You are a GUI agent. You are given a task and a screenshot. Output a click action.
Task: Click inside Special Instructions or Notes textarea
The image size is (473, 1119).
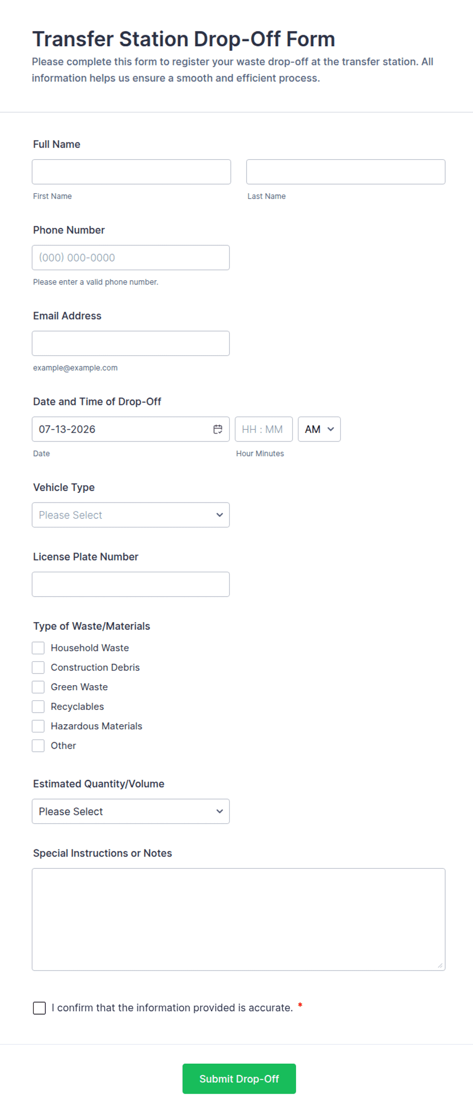(239, 920)
